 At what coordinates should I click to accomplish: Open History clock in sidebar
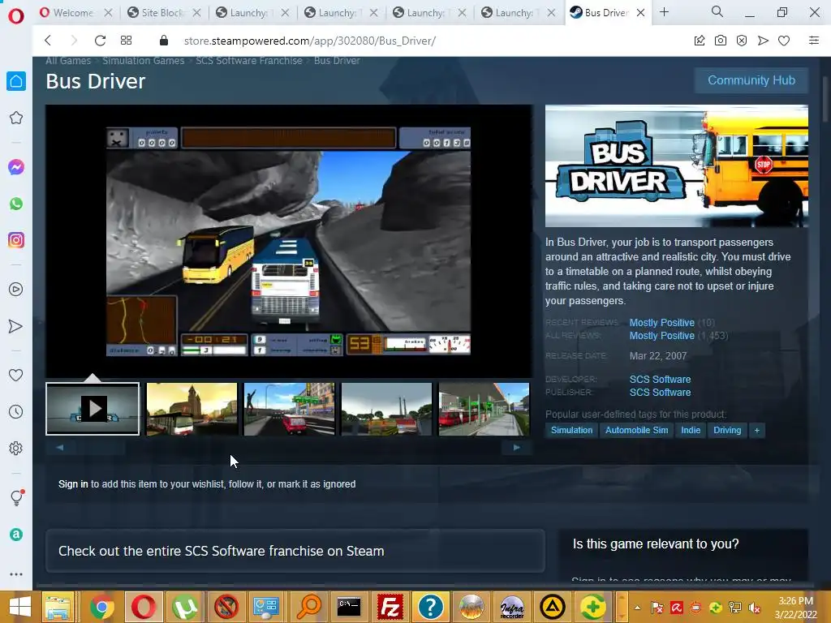(x=16, y=411)
